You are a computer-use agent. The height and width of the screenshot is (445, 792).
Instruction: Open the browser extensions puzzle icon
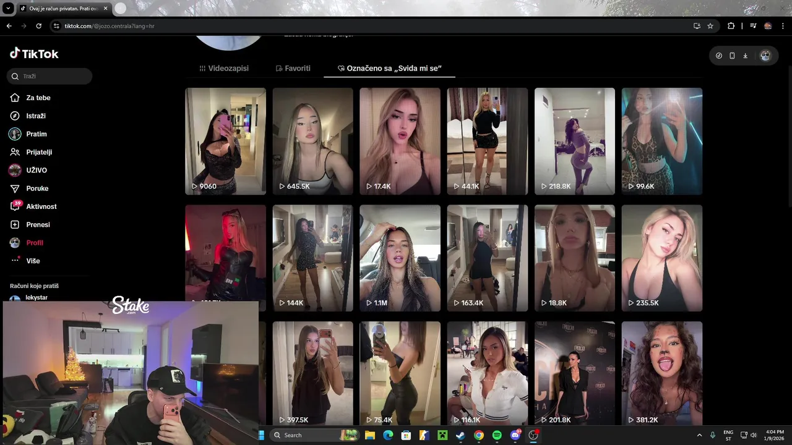731,26
